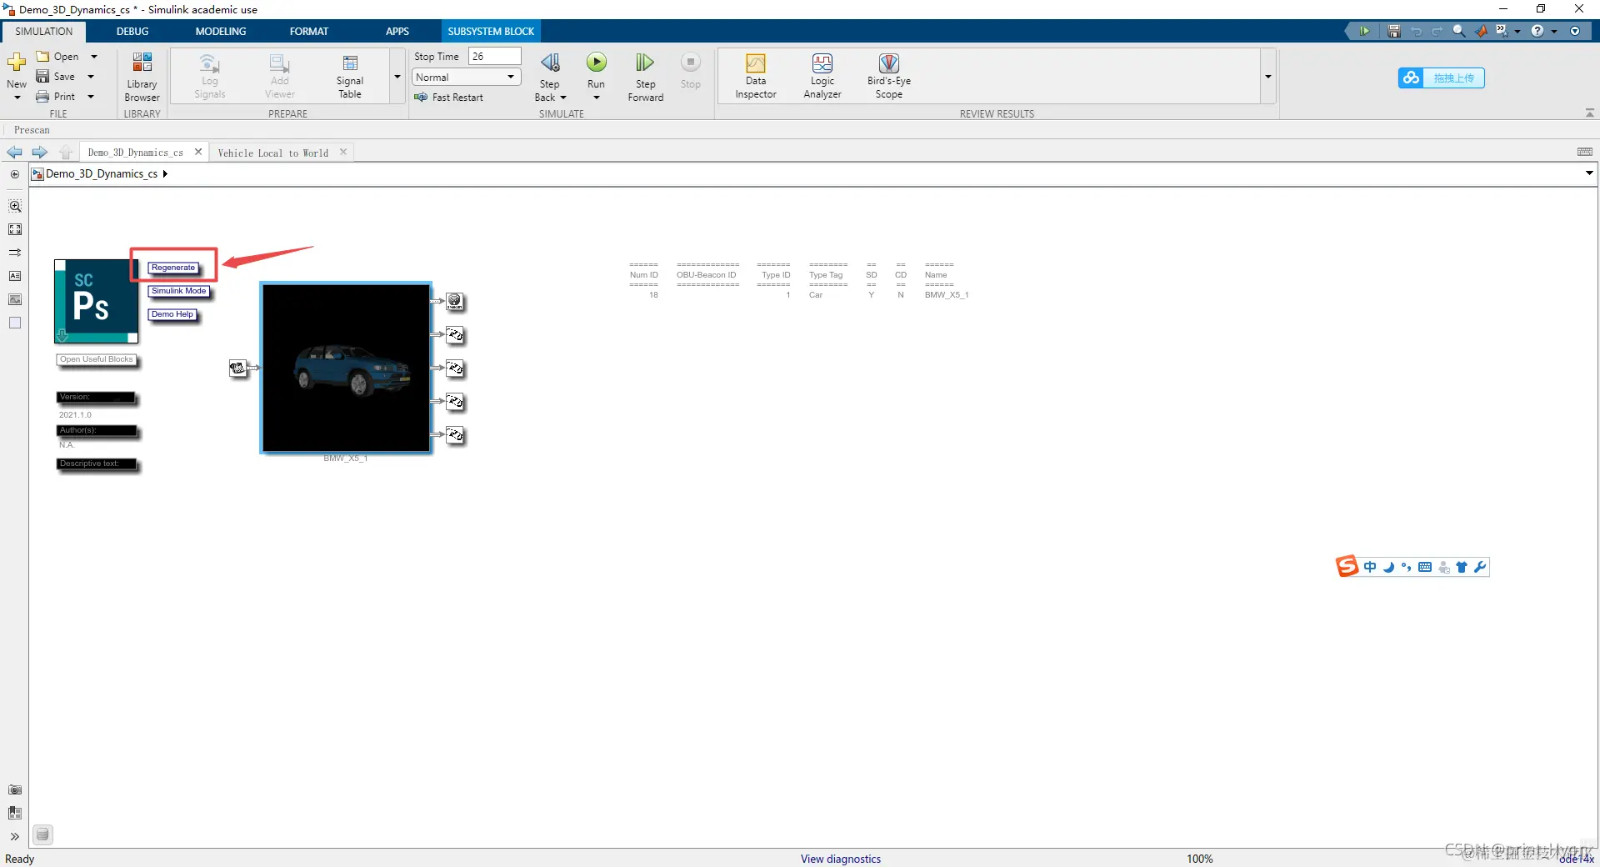Open the Run options dropdown arrow

click(x=597, y=98)
